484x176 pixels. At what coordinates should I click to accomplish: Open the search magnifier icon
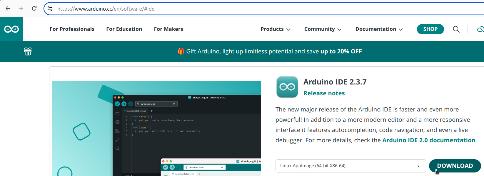[456, 29]
